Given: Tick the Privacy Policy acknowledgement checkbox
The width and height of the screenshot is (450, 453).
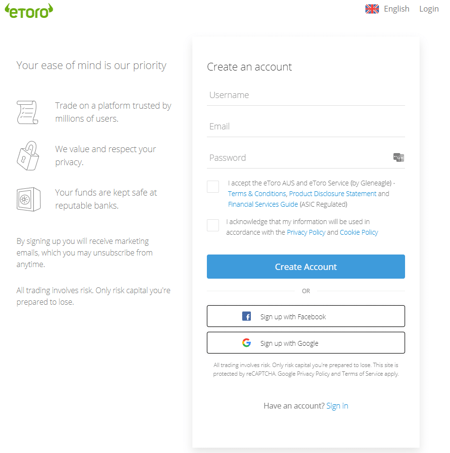Looking at the screenshot, I should pyautogui.click(x=213, y=226).
